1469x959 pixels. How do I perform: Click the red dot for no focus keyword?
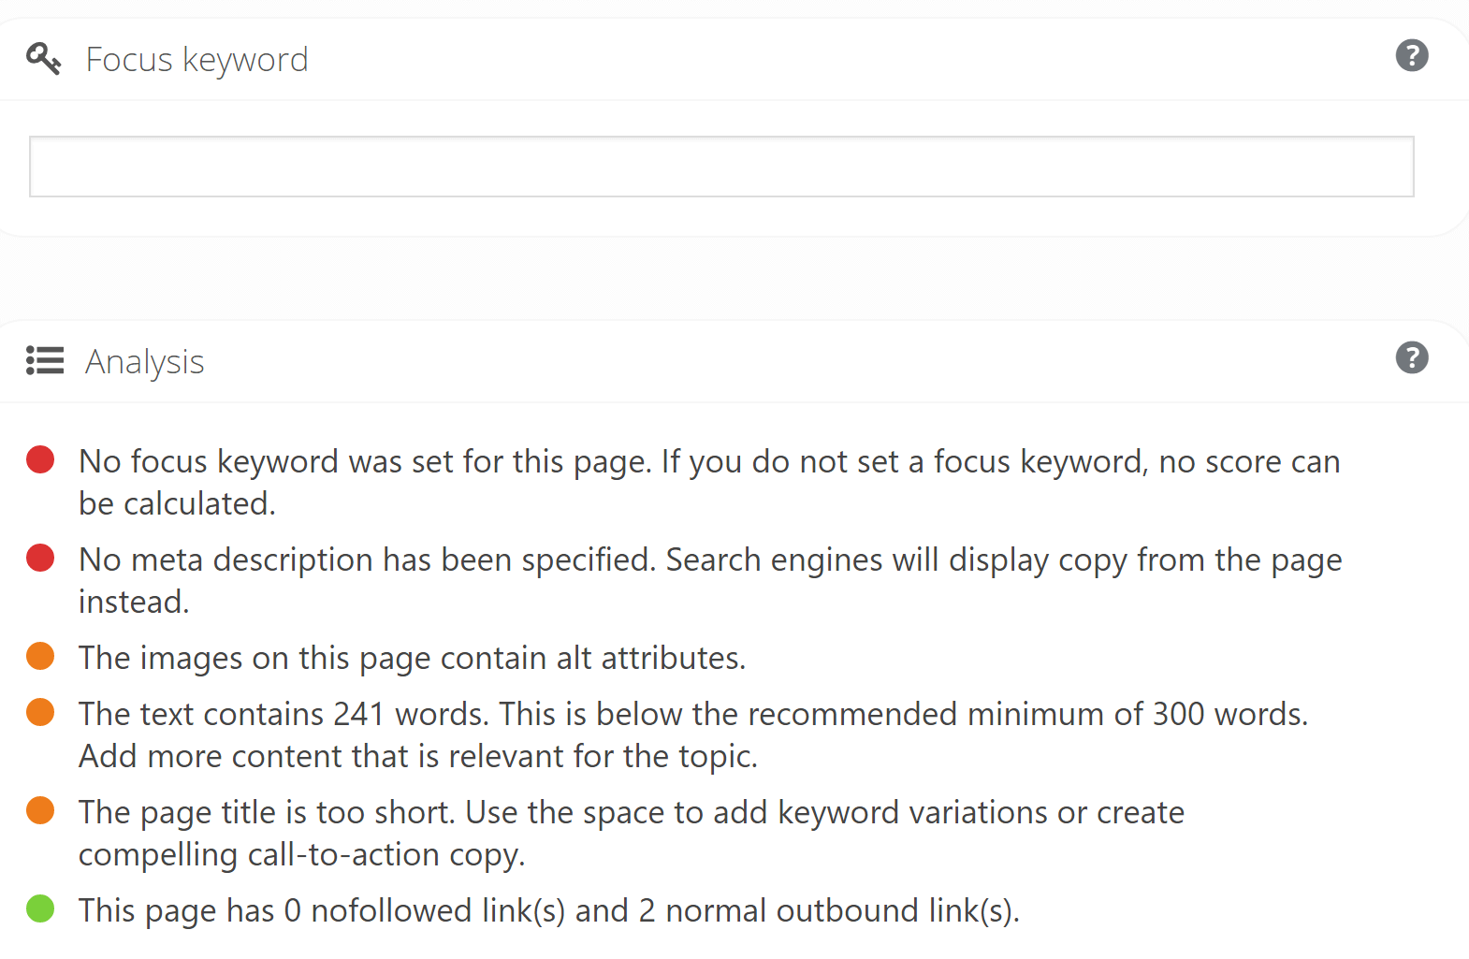click(x=40, y=459)
